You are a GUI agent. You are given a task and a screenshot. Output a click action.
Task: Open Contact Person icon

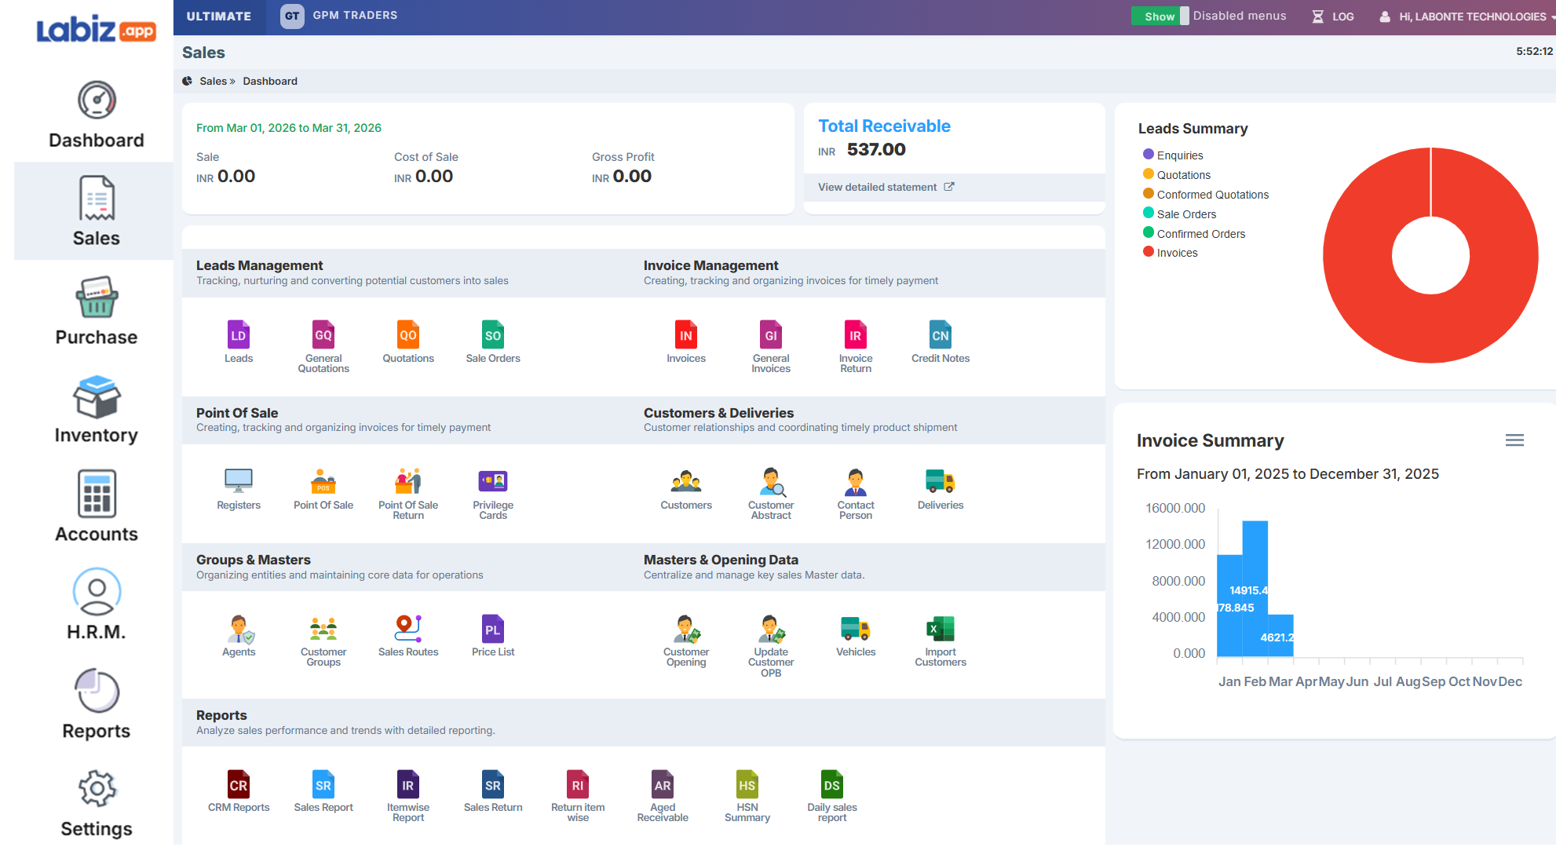tap(856, 482)
